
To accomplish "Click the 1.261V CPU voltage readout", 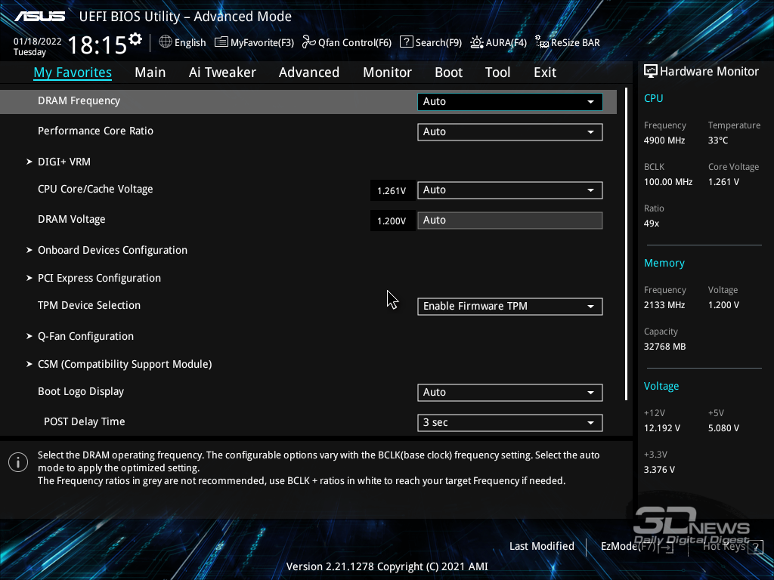I will [392, 191].
